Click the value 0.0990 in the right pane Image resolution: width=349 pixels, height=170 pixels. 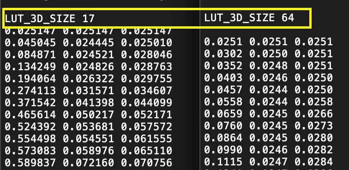click(223, 150)
